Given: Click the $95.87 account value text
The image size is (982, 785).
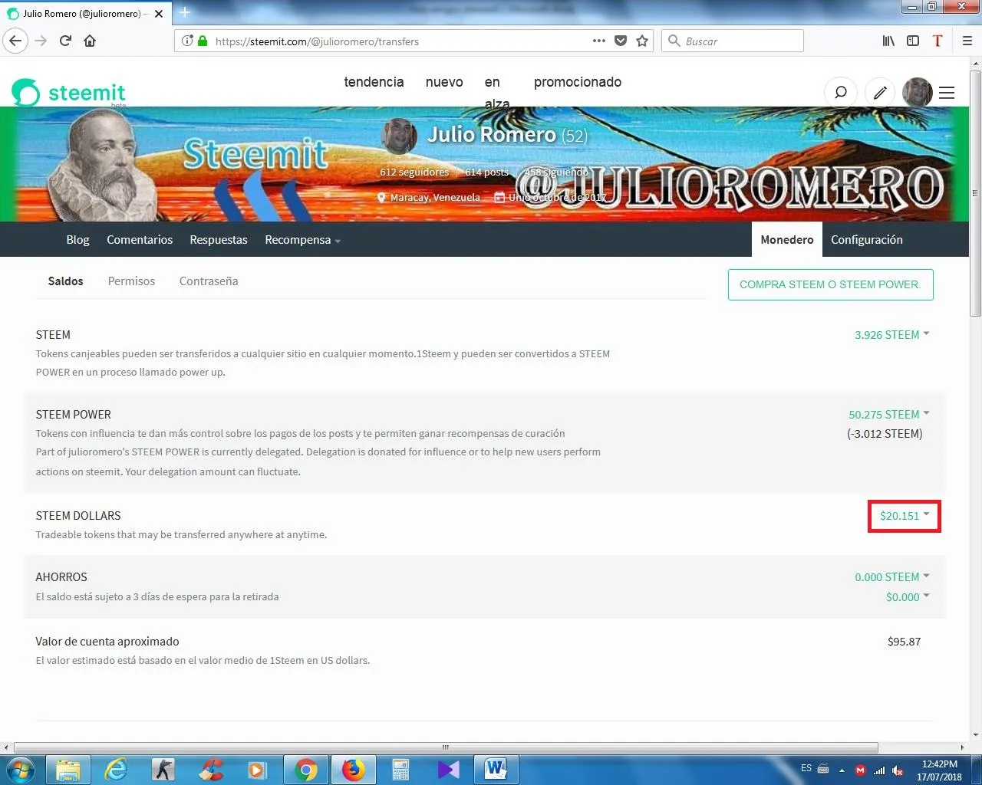Looking at the screenshot, I should coord(904,641).
